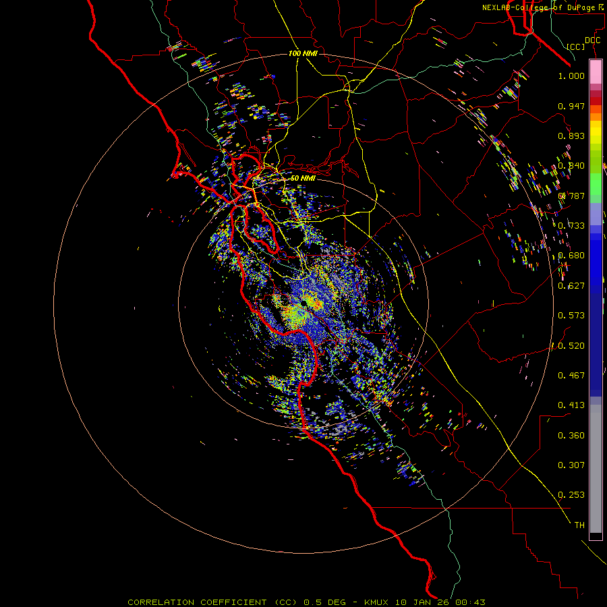Screen dimensions: 607x607
Task: Click the 100 NMI range ring label
Action: click(303, 53)
